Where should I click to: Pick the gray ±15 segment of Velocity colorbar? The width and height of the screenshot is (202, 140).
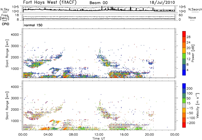184,106
